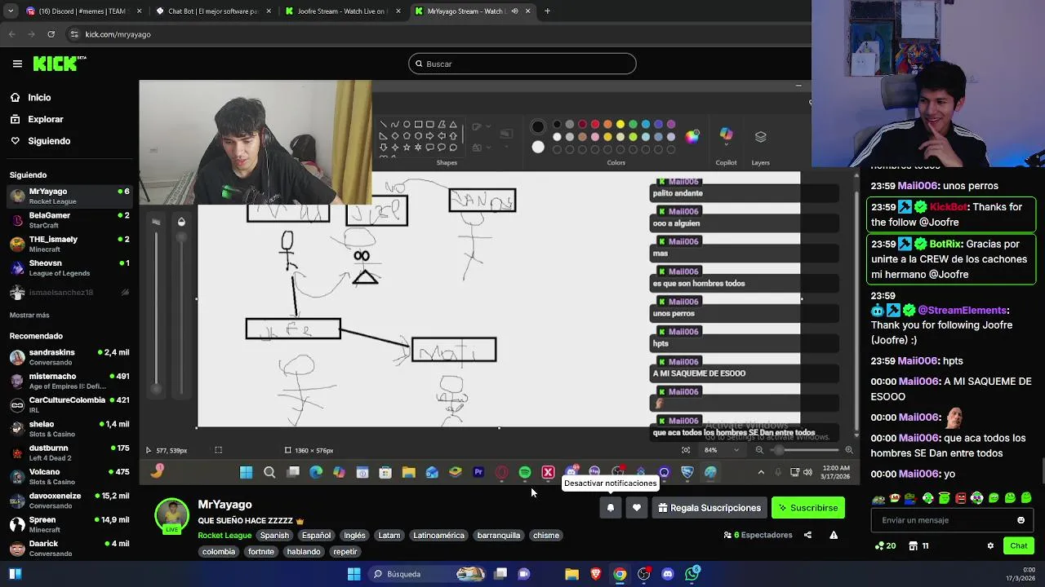Click the report warning triangle icon
Screen dimensions: 1045x587
[834, 535]
